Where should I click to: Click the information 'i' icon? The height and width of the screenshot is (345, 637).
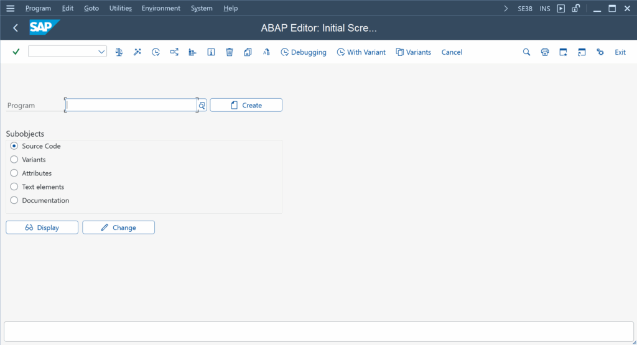(211, 52)
